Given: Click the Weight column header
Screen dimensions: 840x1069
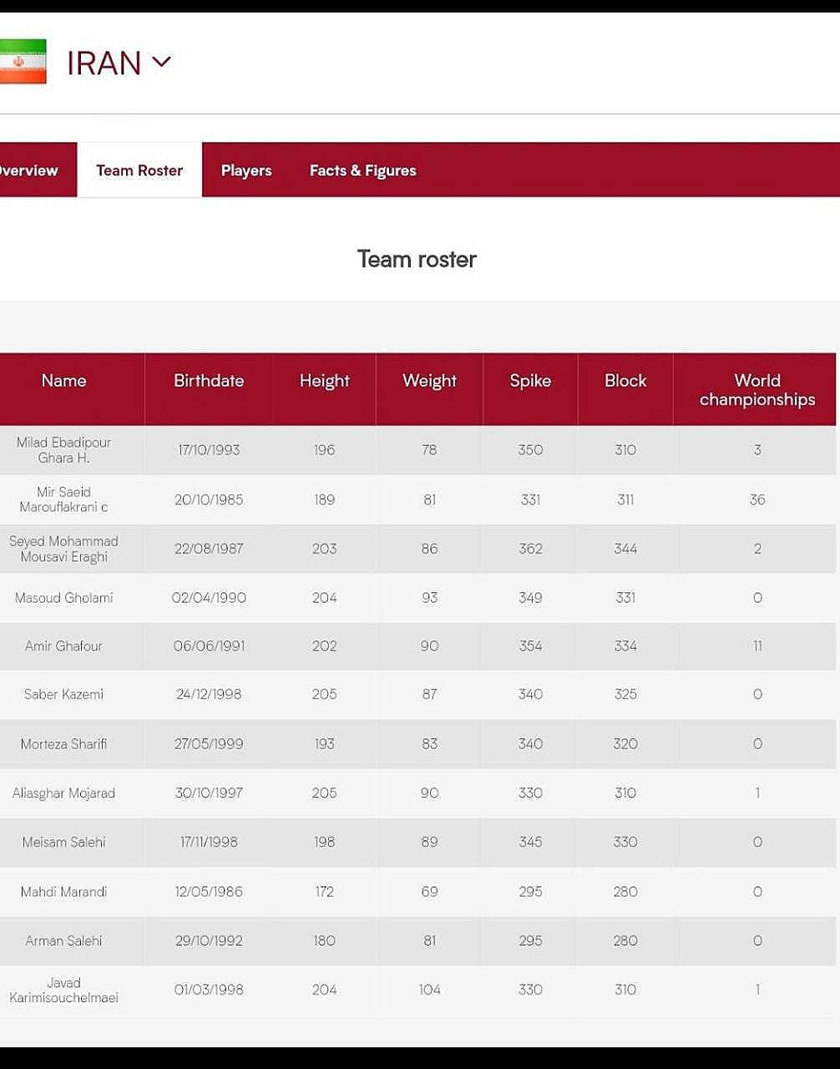Looking at the screenshot, I should click(x=429, y=381).
